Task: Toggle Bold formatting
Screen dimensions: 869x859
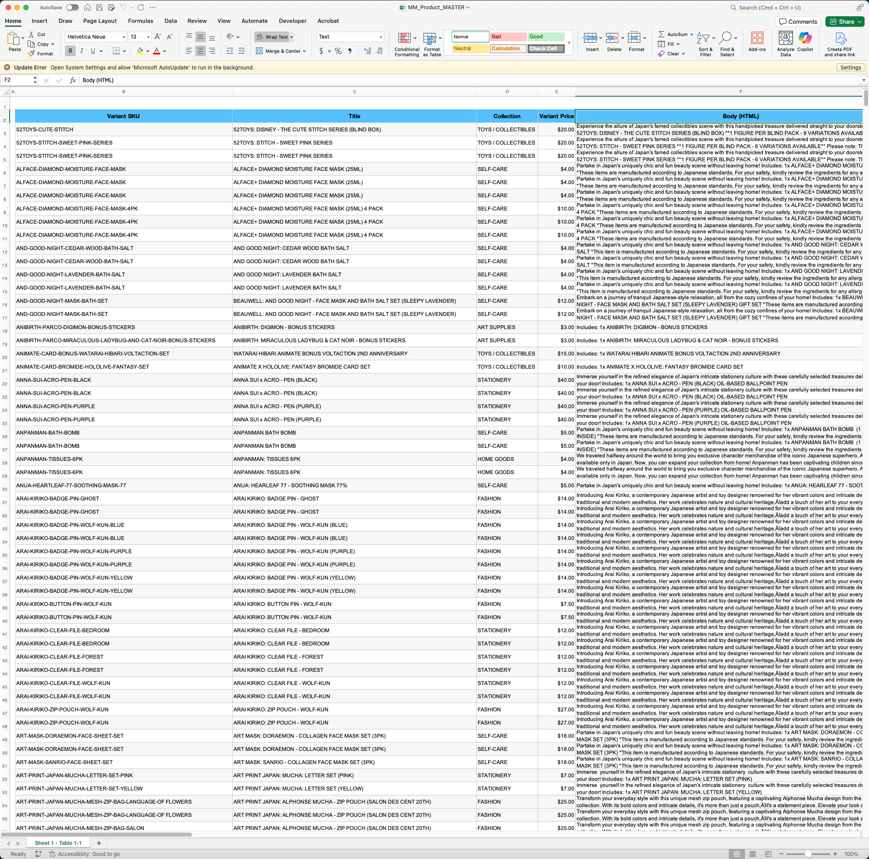Action: coord(70,51)
